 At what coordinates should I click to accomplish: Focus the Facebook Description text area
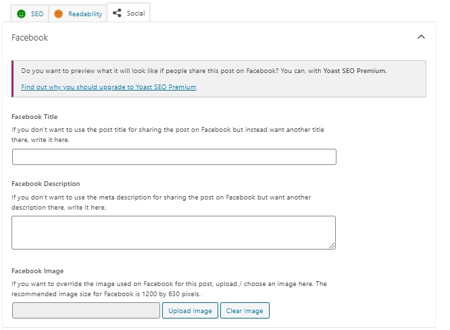[174, 233]
